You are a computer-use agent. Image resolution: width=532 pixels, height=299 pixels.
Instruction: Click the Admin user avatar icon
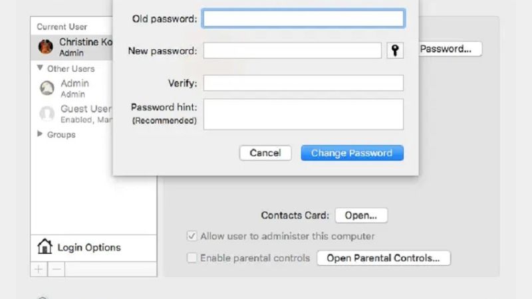47,88
